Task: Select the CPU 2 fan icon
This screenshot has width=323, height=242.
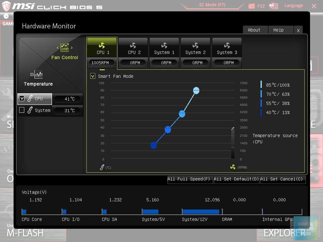Action: tap(133, 45)
